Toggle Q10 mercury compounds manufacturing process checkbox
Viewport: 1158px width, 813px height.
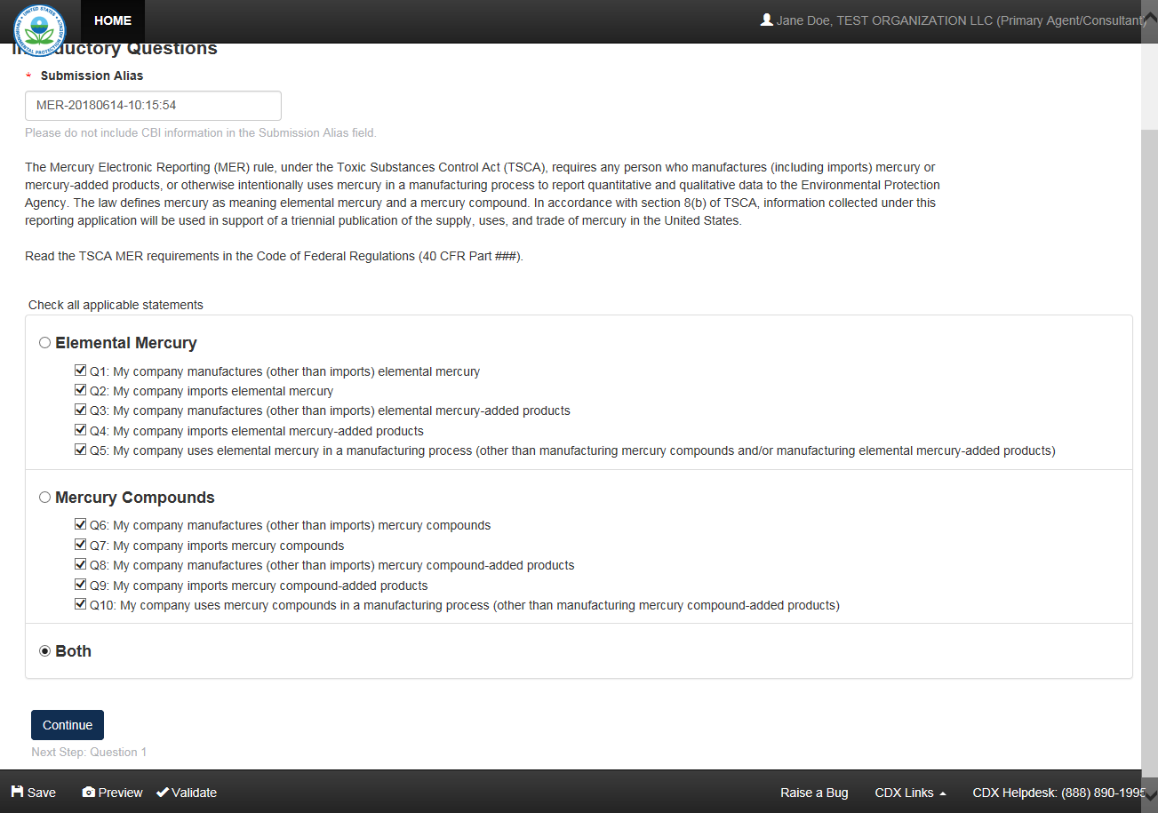pyautogui.click(x=81, y=604)
